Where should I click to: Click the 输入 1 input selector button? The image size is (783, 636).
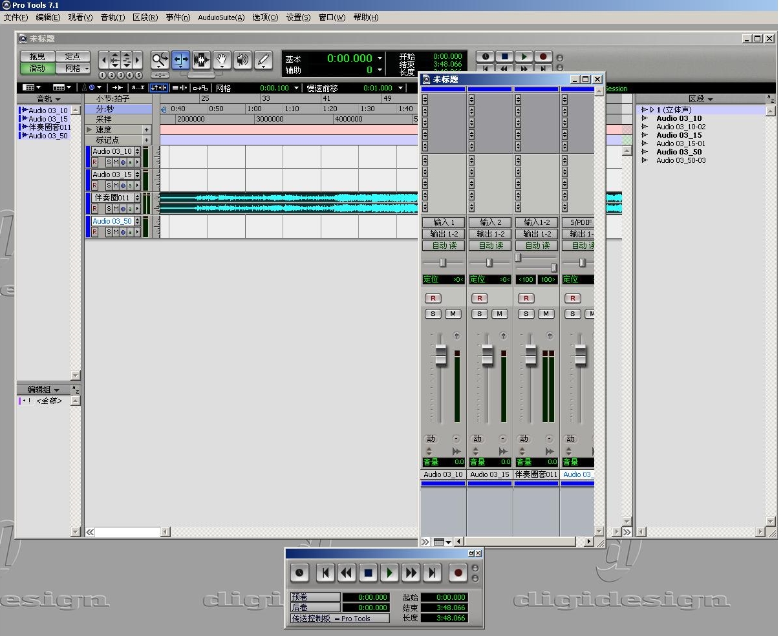[444, 222]
